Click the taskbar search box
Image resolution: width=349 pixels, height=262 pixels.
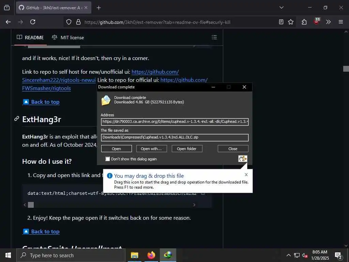[x=71, y=255]
